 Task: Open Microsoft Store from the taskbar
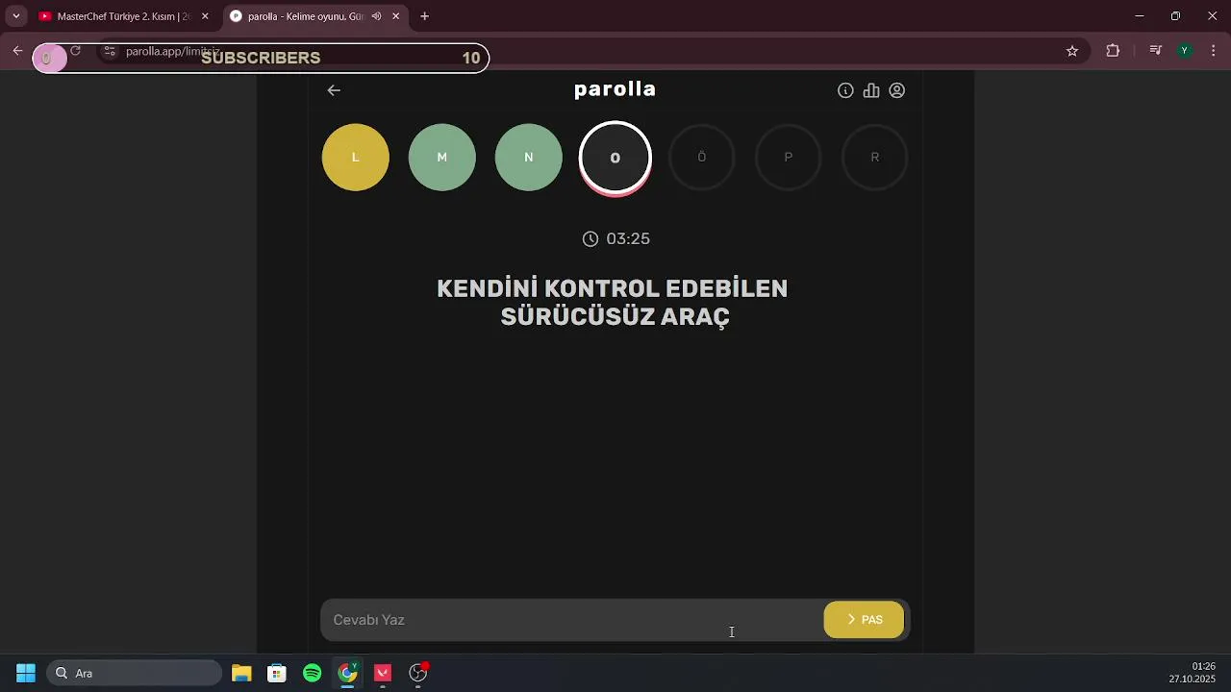[277, 673]
